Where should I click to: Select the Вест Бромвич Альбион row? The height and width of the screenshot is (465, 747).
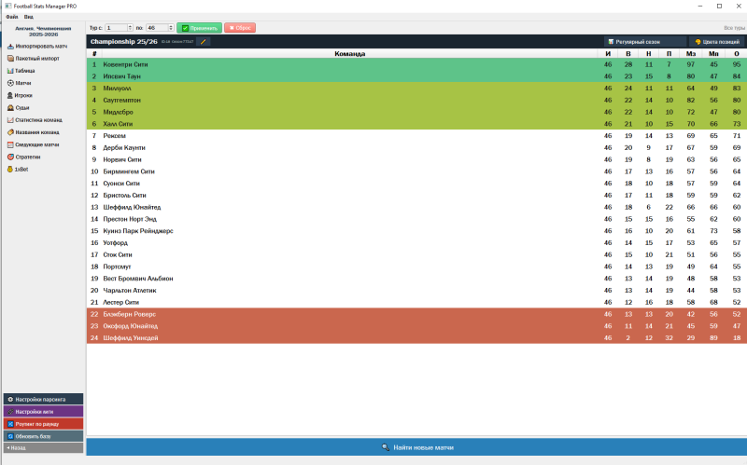416,278
